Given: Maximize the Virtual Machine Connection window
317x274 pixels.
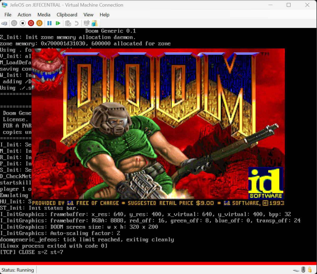Looking at the screenshot, I should (289, 5).
